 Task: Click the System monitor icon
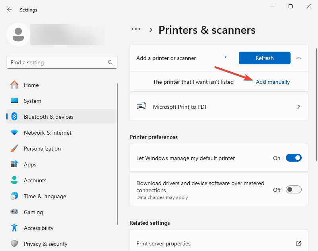[x=14, y=101]
